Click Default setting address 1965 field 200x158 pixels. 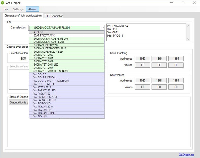coord(176,59)
